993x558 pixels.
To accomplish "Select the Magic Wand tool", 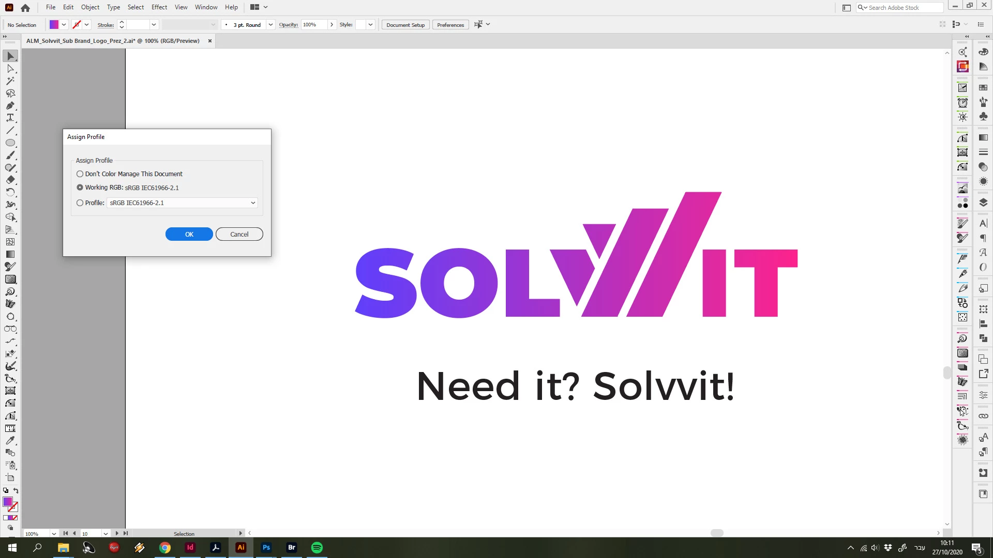I will pyautogui.click(x=10, y=81).
